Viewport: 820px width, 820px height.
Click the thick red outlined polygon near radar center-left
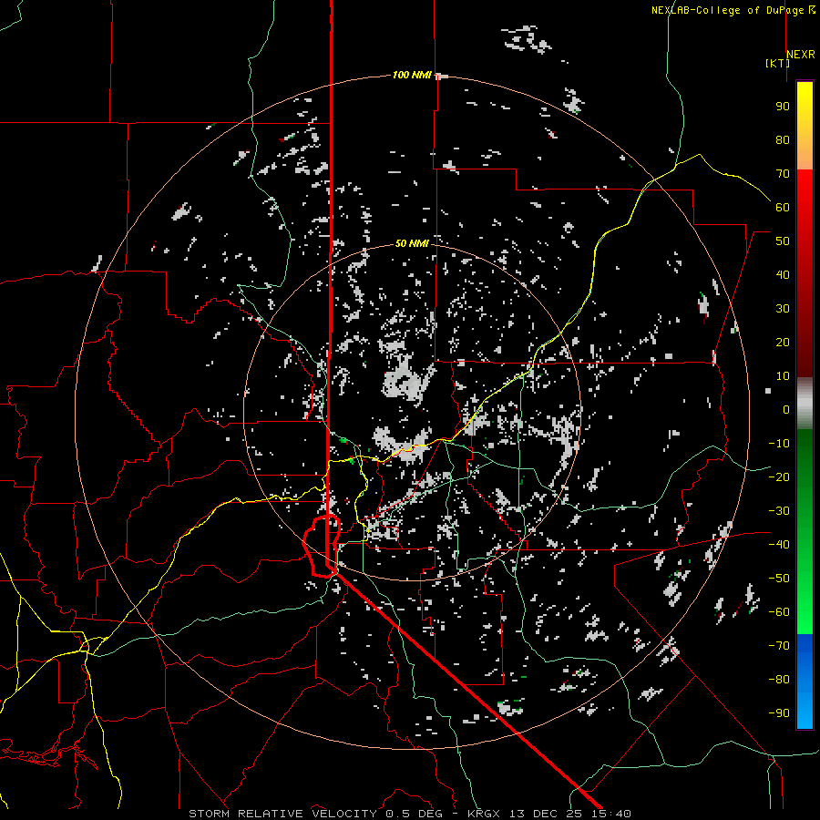pyautogui.click(x=322, y=546)
